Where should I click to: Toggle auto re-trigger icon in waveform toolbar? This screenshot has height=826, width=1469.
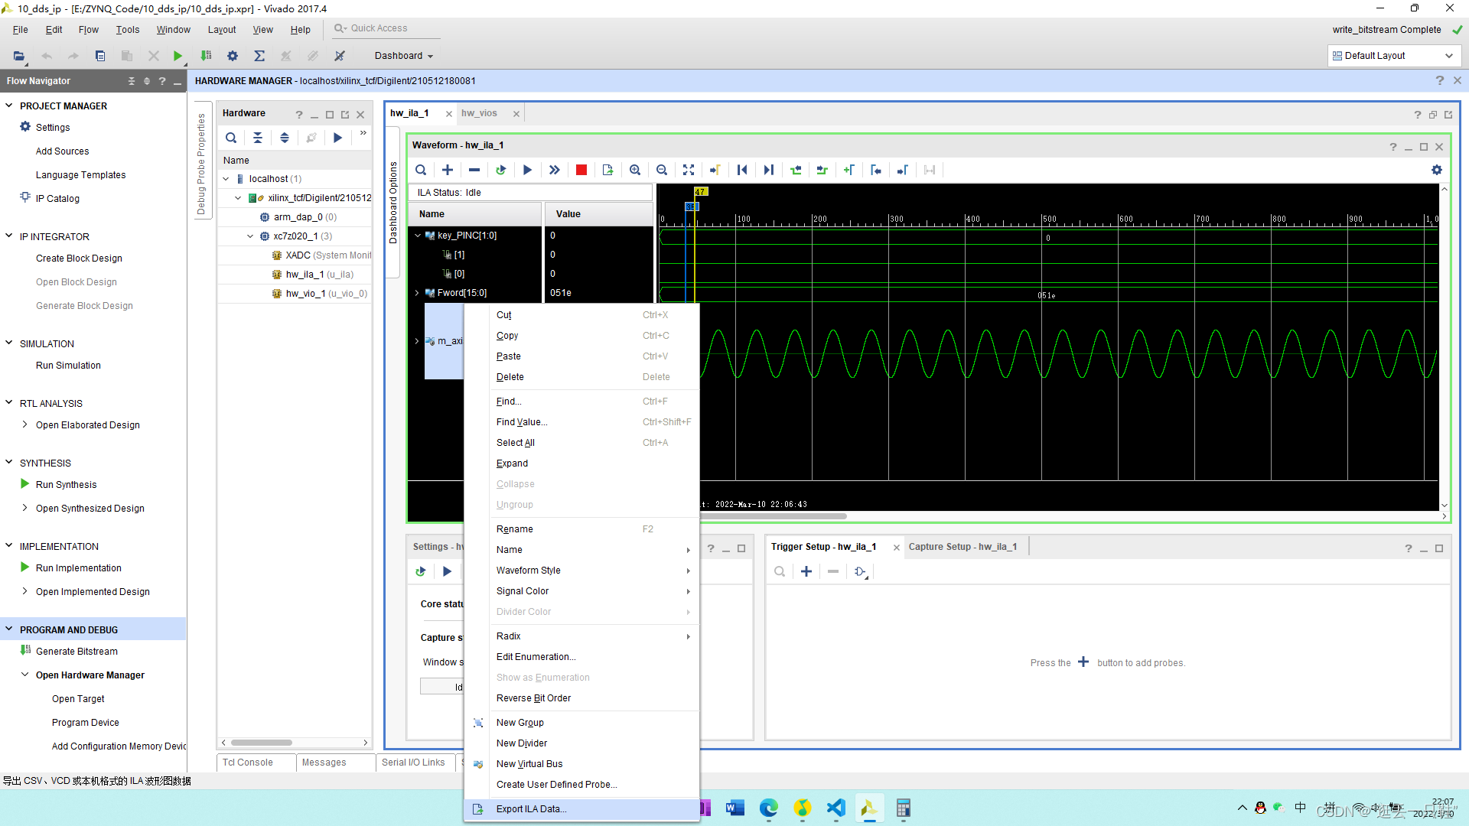tap(500, 170)
